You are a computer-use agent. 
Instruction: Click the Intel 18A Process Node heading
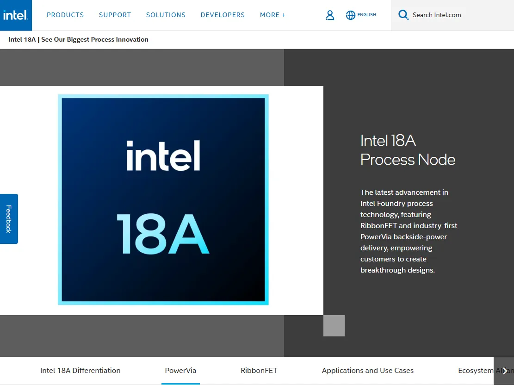[x=408, y=150]
